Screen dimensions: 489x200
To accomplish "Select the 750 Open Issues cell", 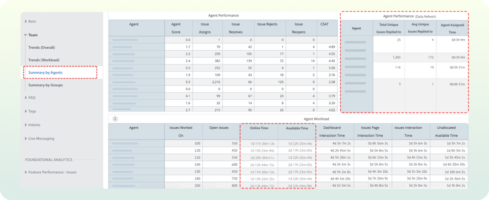I will 222,179.
